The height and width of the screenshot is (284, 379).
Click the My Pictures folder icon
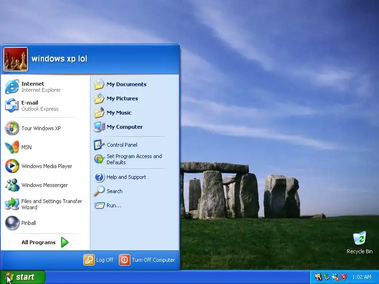[99, 98]
